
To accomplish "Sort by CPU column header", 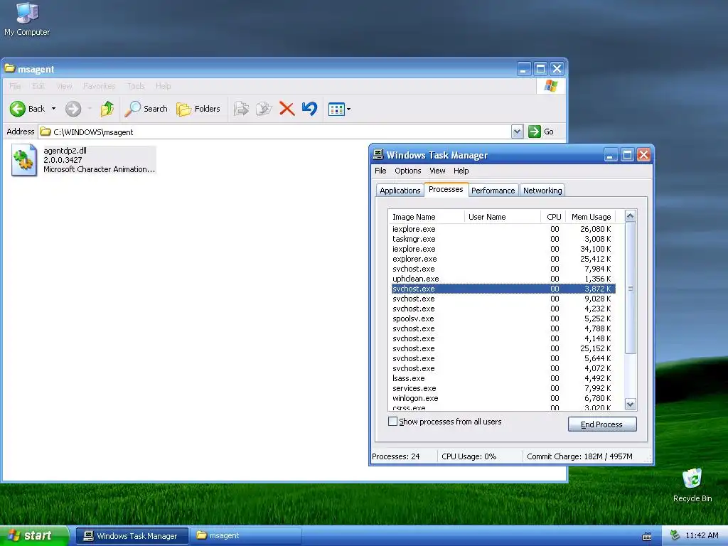I will coord(553,217).
